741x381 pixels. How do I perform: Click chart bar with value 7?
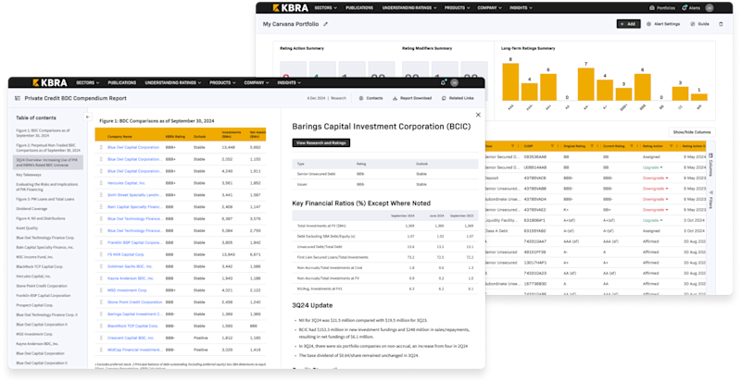[586, 84]
